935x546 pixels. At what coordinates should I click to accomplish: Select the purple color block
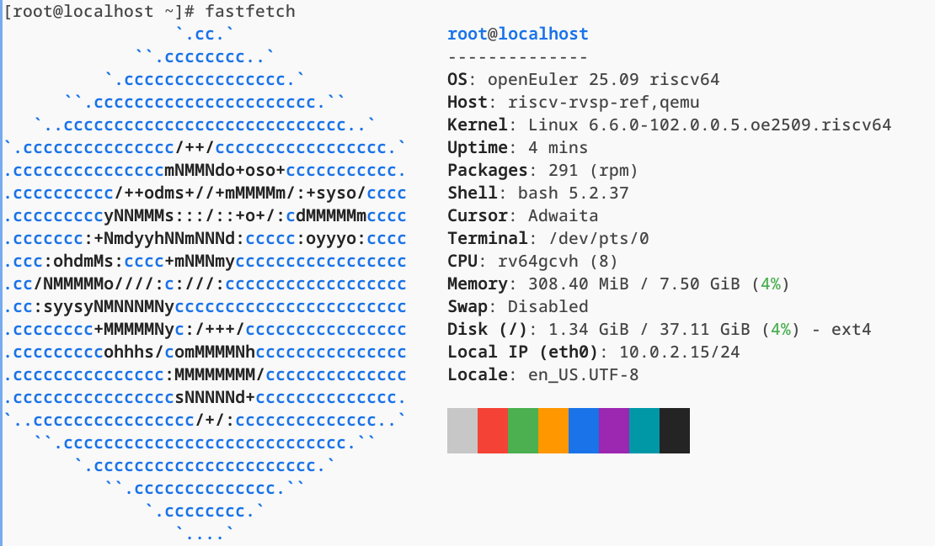coord(614,431)
